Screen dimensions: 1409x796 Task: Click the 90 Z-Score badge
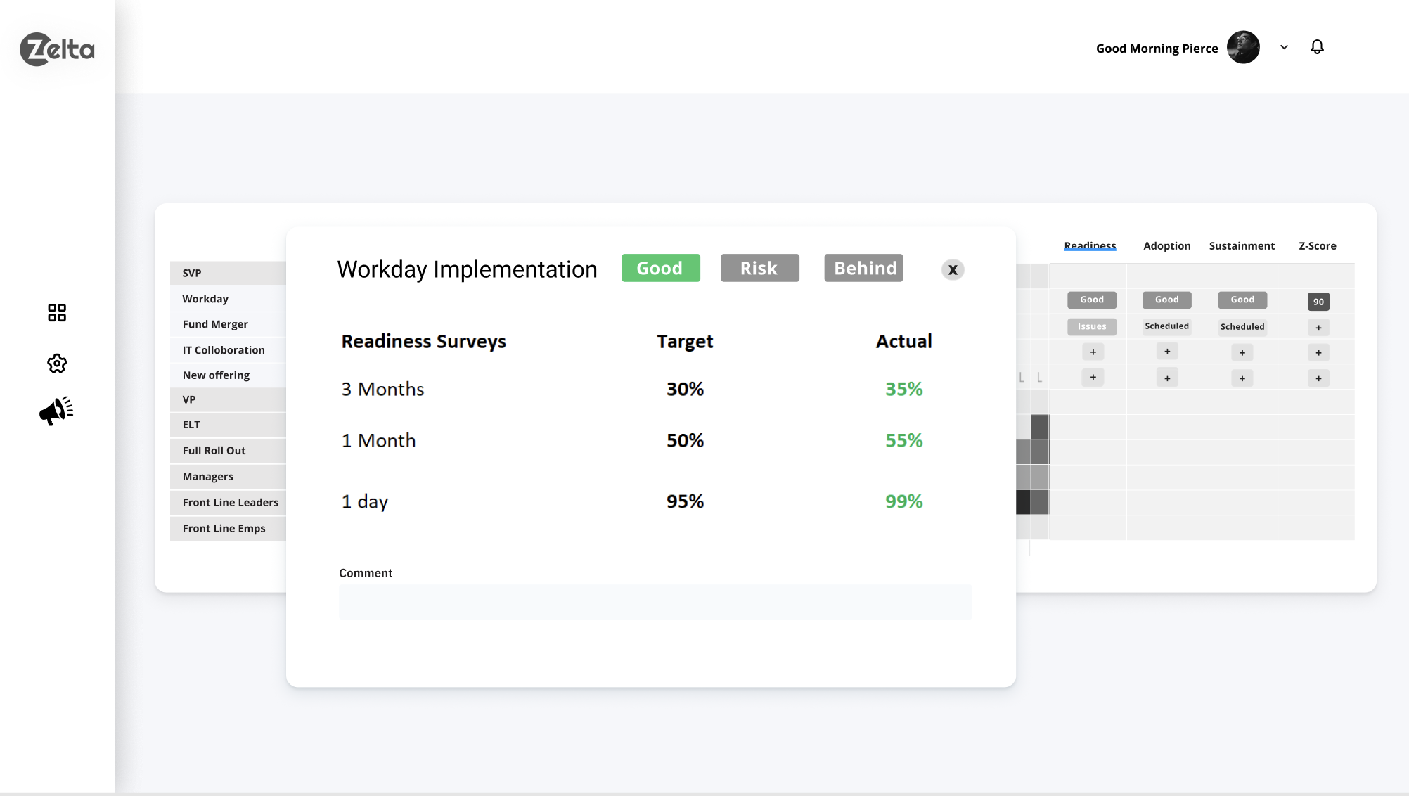click(x=1318, y=302)
